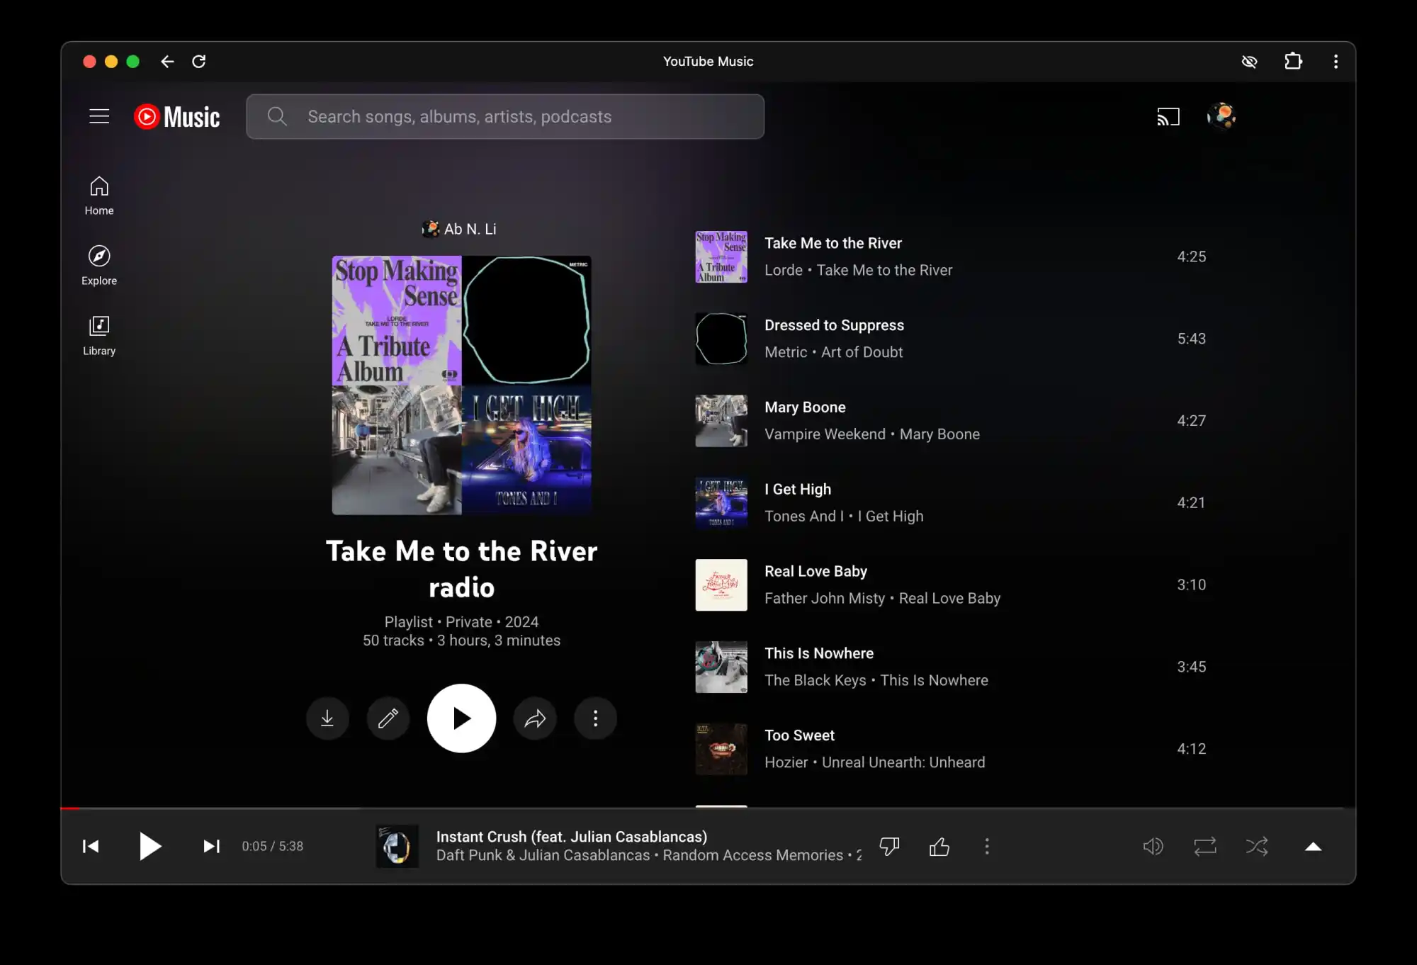This screenshot has width=1417, height=965.
Task: Open the account avatar menu
Action: [1221, 116]
